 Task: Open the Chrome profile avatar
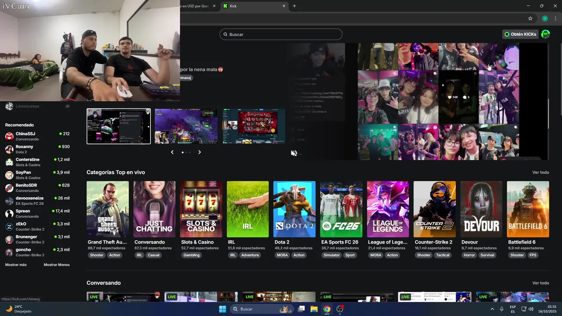[x=545, y=18]
